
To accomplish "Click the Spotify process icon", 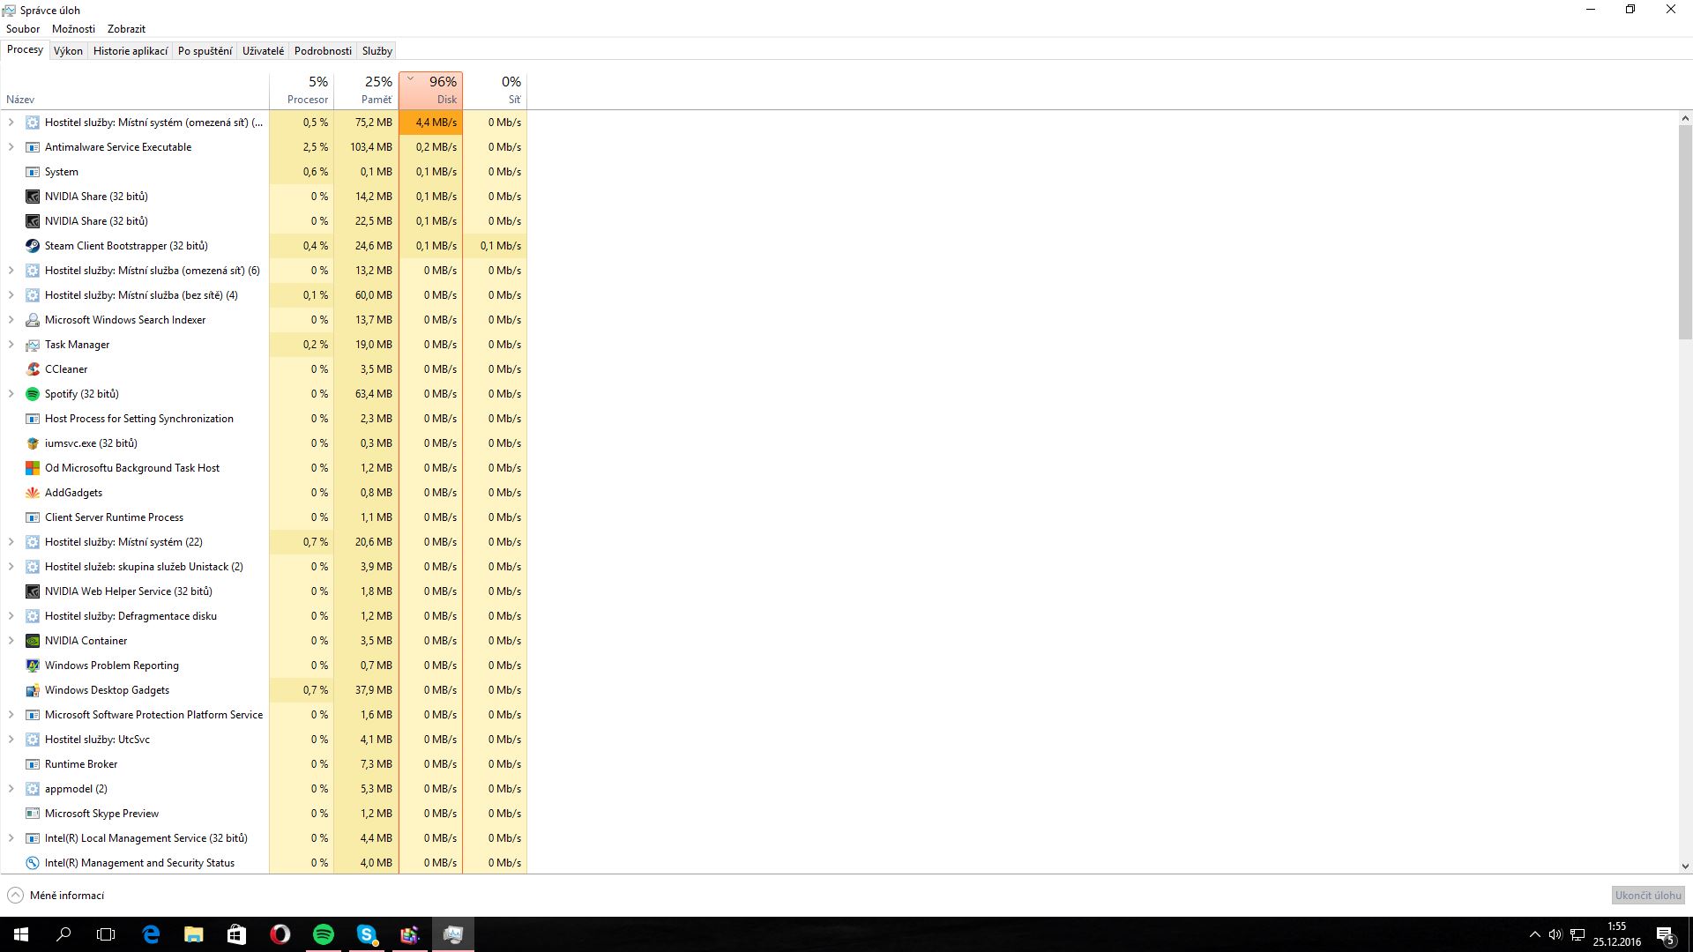I will [x=33, y=394].
